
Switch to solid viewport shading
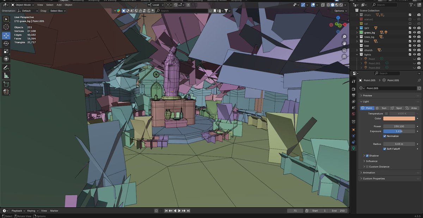pyautogui.click(x=332, y=5)
